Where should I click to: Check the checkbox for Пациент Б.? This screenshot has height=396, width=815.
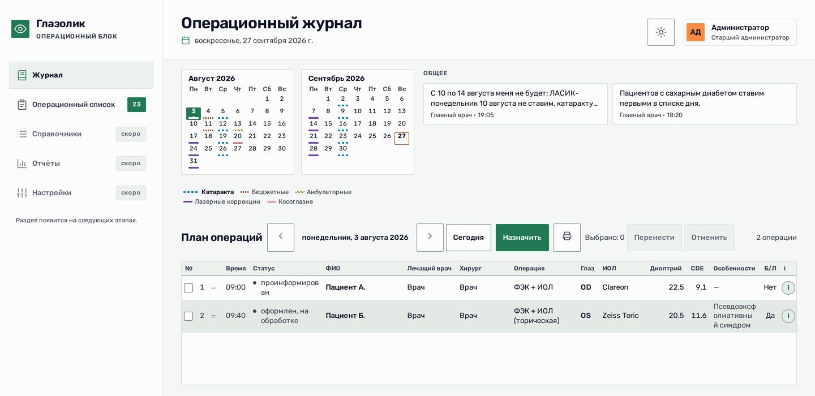pos(188,316)
